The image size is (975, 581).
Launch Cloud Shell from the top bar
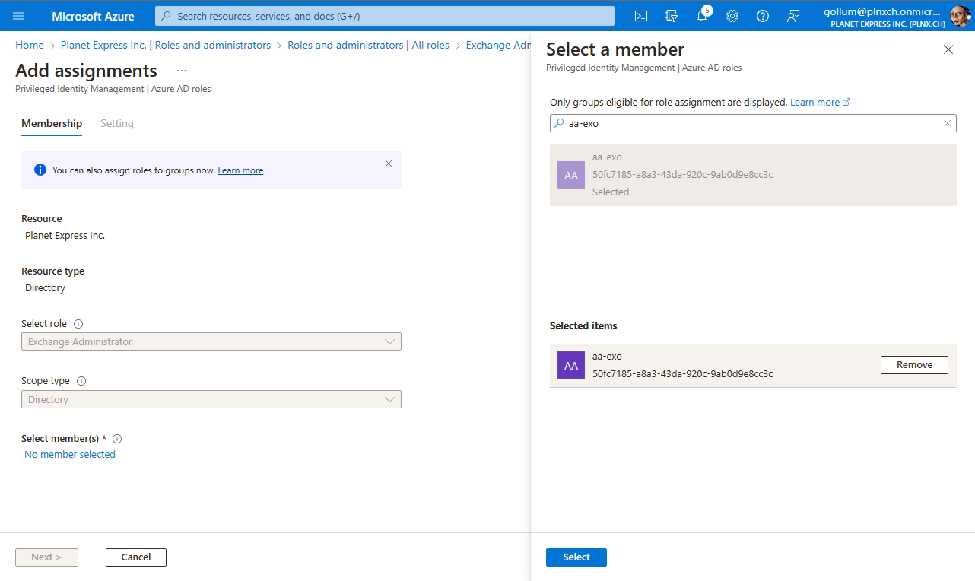tap(641, 16)
